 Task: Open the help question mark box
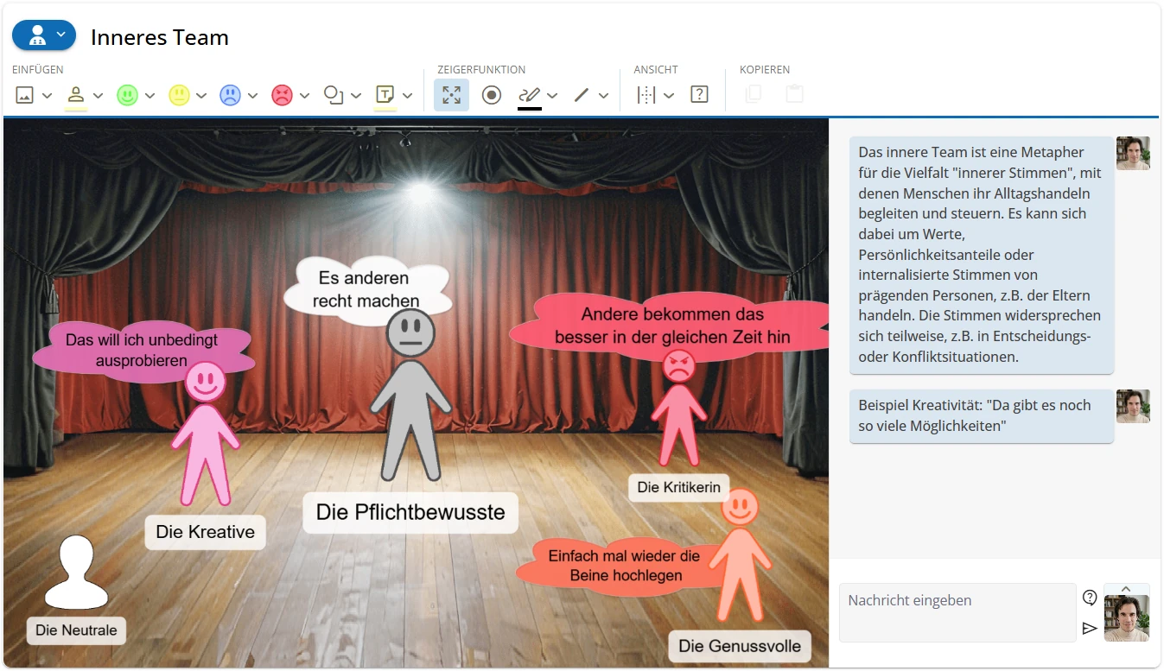tap(699, 95)
